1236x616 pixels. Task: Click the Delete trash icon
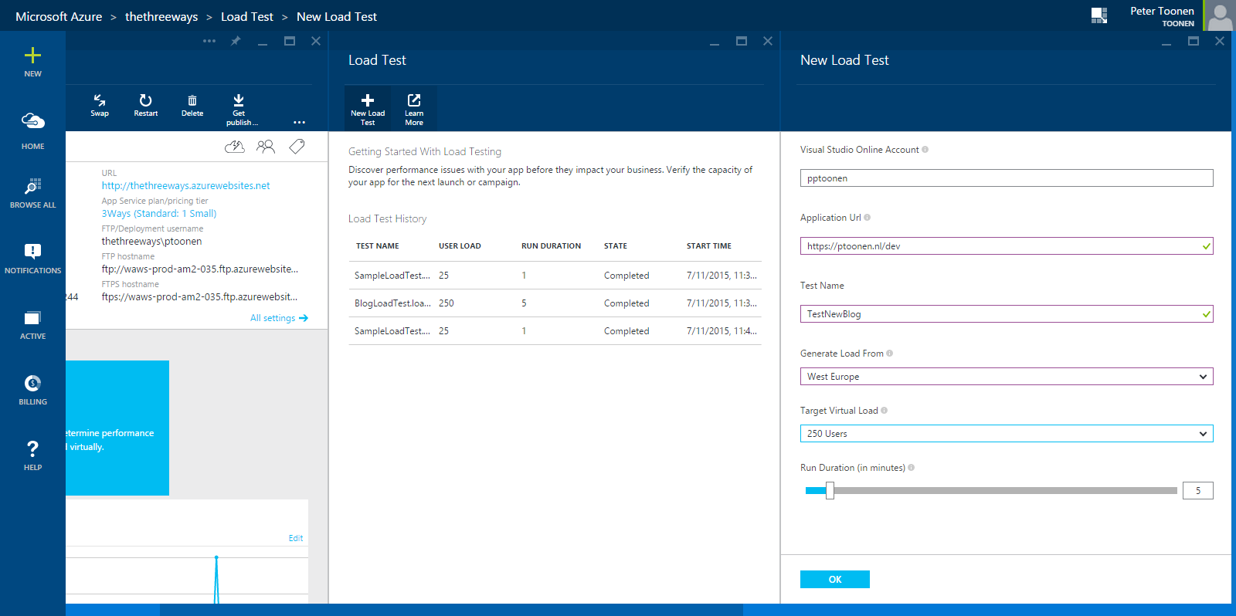click(192, 100)
